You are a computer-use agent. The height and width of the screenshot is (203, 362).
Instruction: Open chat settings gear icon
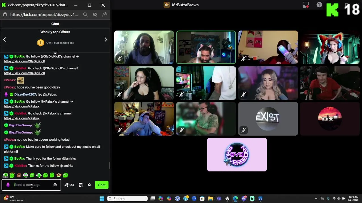(89, 185)
